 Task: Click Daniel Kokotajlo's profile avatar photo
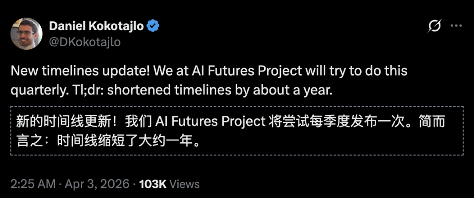point(26,34)
